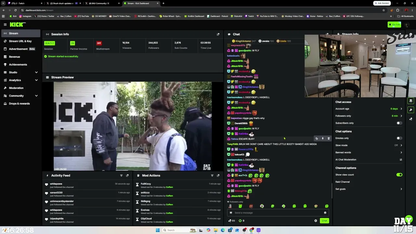
Task: Select the Revenue sidebar icon
Action: 5,57
